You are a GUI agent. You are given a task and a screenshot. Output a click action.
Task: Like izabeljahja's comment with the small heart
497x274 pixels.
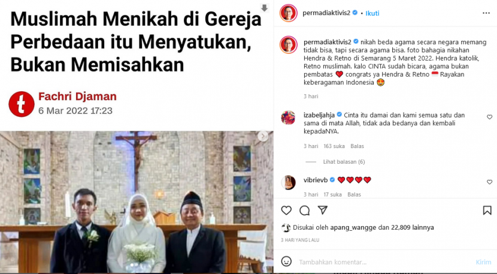point(489,117)
